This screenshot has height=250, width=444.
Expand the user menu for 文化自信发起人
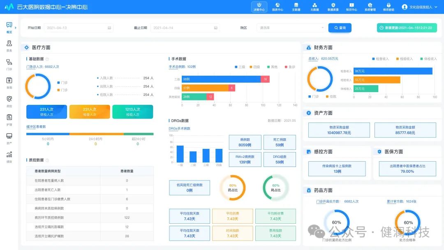coord(420,7)
